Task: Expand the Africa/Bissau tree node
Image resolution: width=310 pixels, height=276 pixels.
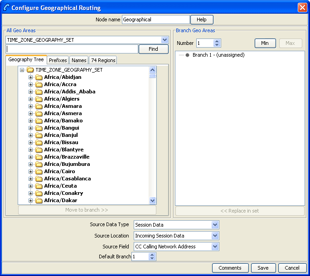Action: (30, 142)
